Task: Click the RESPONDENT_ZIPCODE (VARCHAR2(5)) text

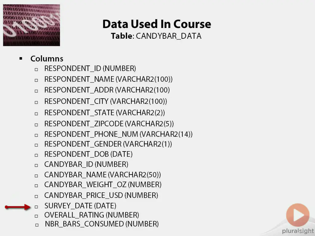Action: click(x=109, y=124)
